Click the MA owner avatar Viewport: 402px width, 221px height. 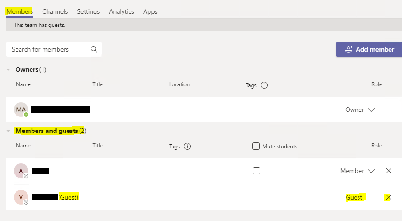pos(21,110)
